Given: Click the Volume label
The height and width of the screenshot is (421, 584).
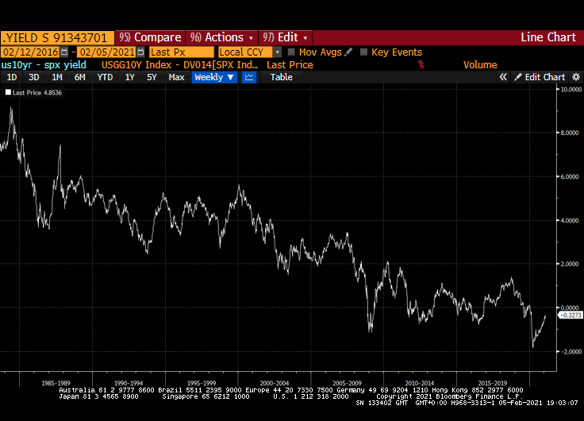Looking at the screenshot, I should tap(480, 65).
